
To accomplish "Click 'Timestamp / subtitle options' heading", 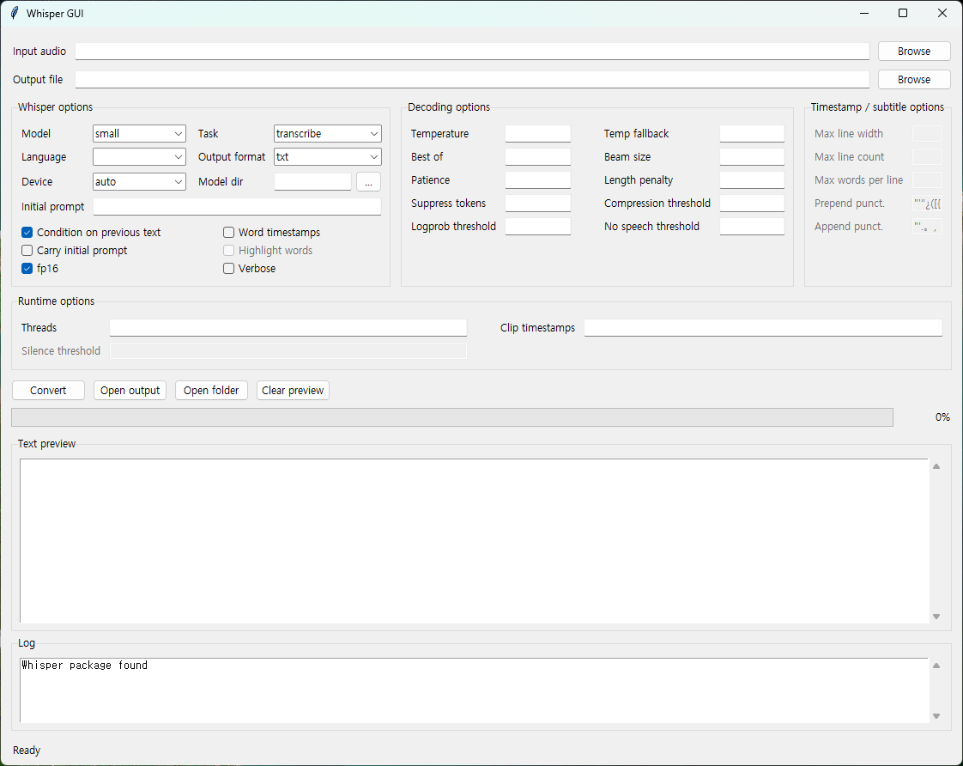I will pos(877,106).
